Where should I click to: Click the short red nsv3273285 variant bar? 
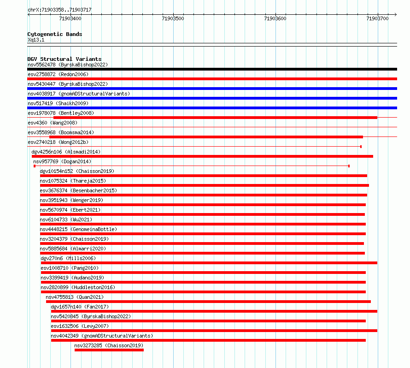coord(109,350)
